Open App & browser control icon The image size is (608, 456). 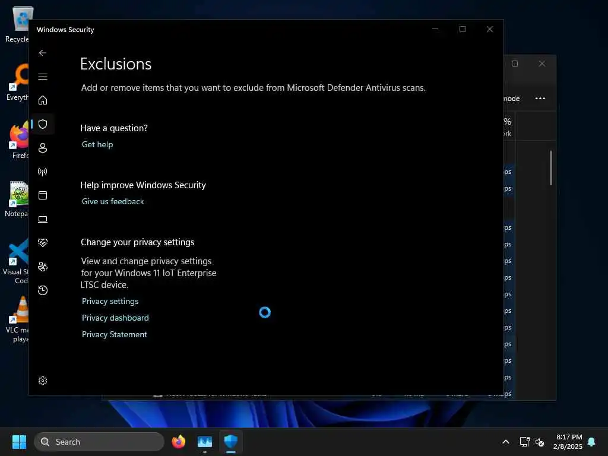pos(43,195)
